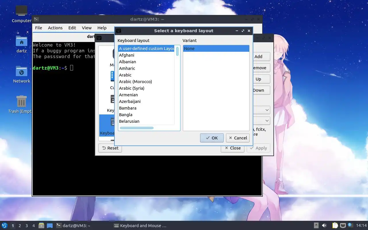This screenshot has width=368, height=230.
Task: Click the keyboard icon in dialog title bar
Action: coord(118,31)
